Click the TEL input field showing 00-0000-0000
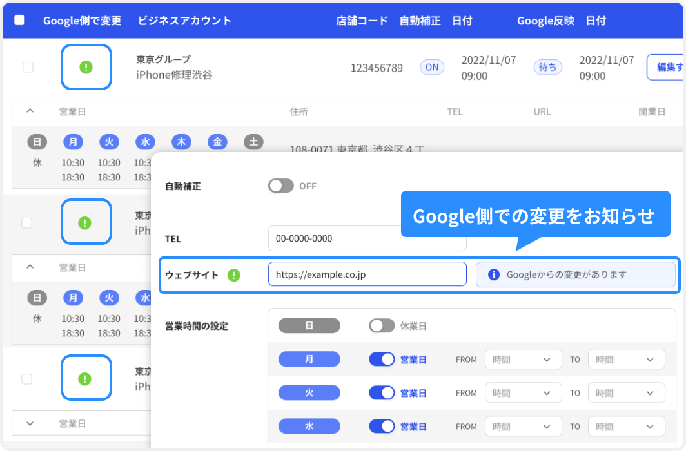 pos(367,238)
